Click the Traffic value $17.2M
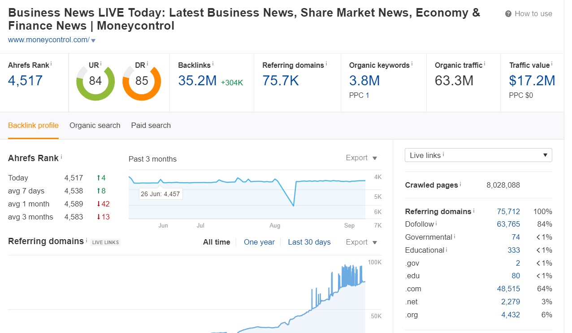This screenshot has width=572, height=333. (532, 81)
